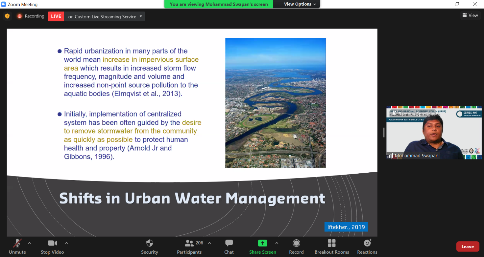Expand video options arrow beside Stop Video
The width and height of the screenshot is (484, 257).
66,243
